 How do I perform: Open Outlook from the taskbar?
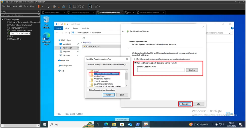[130, 124]
